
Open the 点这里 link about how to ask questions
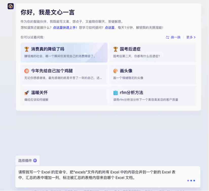pos(109,28)
